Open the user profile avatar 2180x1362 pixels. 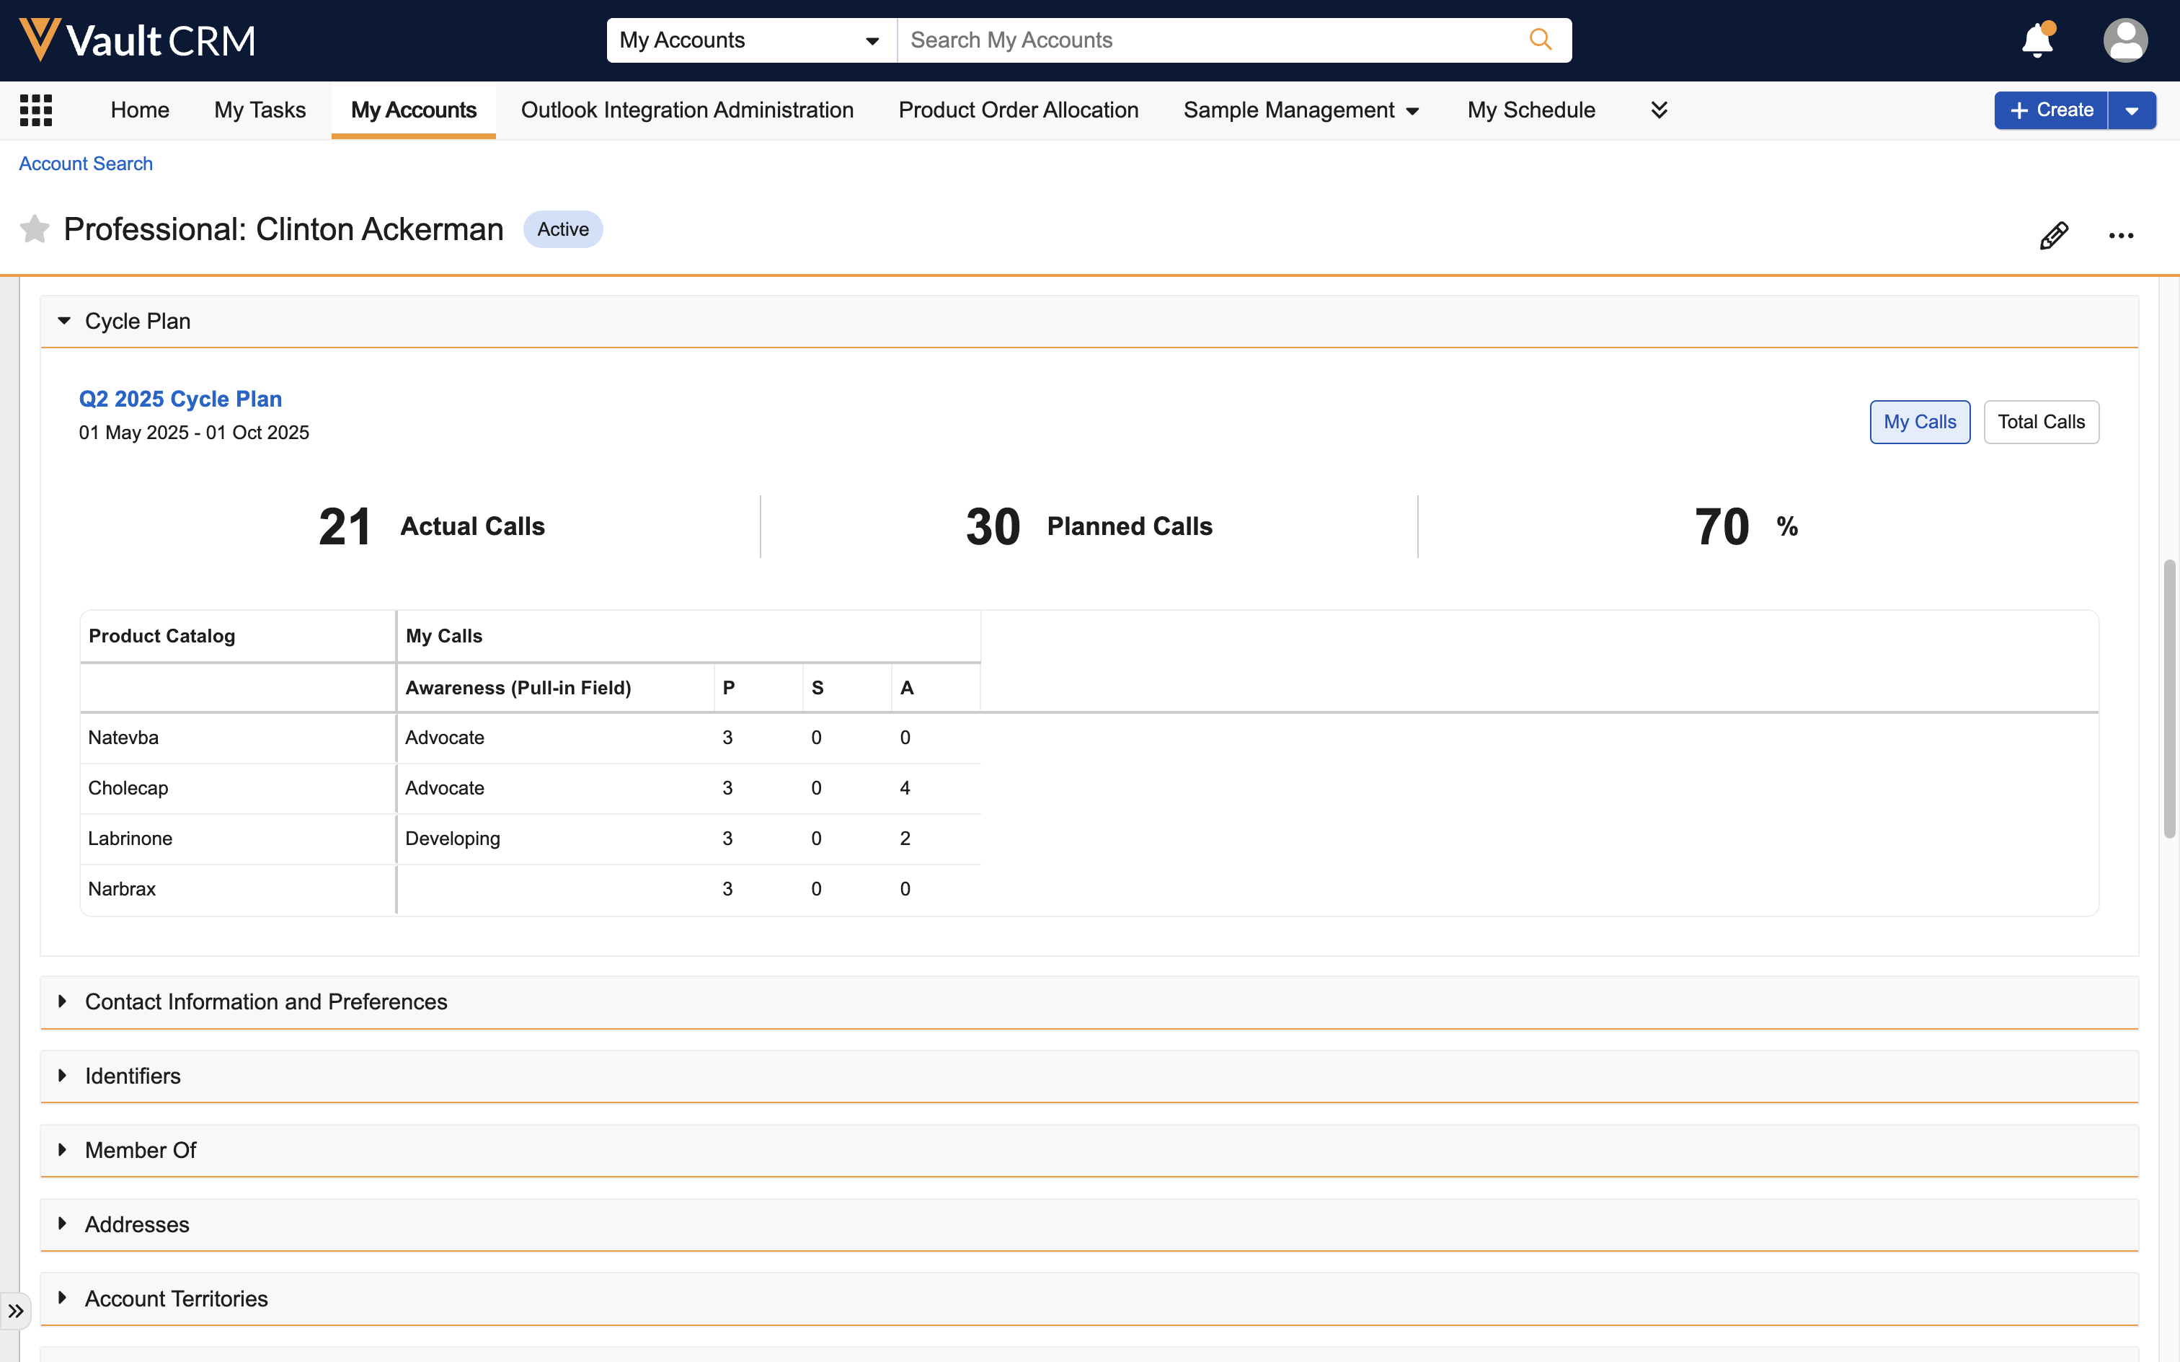click(x=2125, y=40)
